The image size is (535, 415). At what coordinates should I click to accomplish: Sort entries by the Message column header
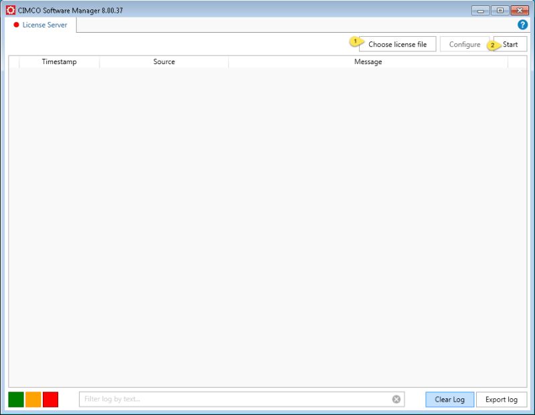pyautogui.click(x=366, y=61)
